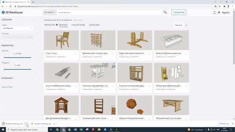Image resolution: width=235 pixels, height=132 pixels.
Task: Download the Временный стеллаж model icon
Action: [x=112, y=54]
